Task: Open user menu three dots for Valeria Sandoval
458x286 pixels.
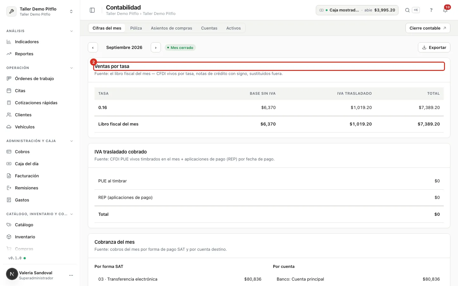Action: [71, 275]
